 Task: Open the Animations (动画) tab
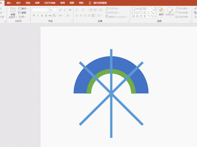pos(37,2)
